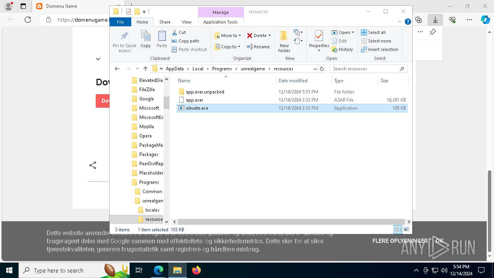The image size is (494, 278).
Task: Sort by Date modified column header
Action: coord(304,81)
